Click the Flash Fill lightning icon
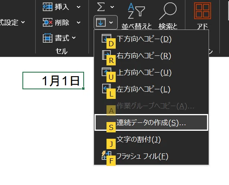Image resolution: width=229 pixels, height=185 pixels. click(x=106, y=155)
